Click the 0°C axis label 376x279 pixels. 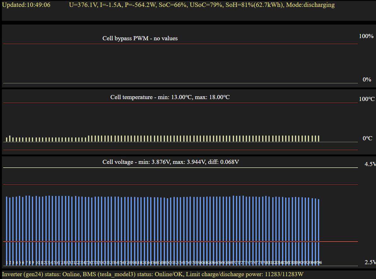(367, 138)
